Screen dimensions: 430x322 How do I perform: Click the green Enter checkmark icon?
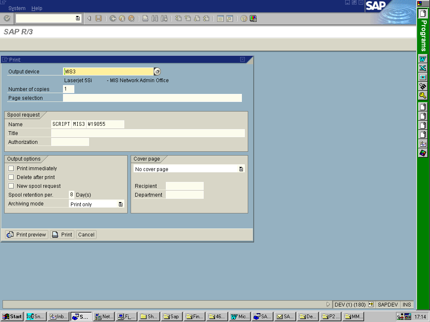[x=7, y=18]
